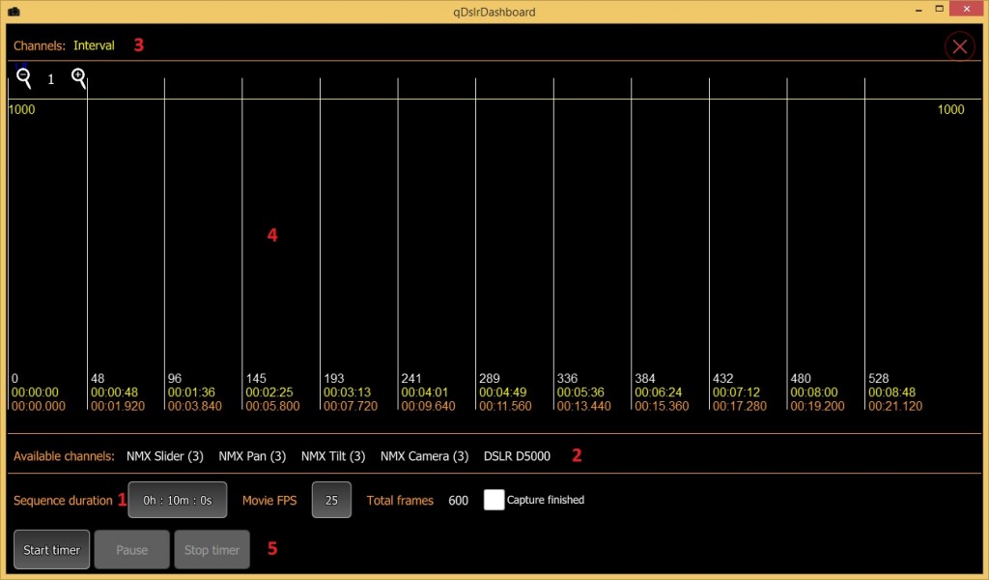Image resolution: width=989 pixels, height=580 pixels.
Task: Click the Pause button
Action: coord(131,549)
